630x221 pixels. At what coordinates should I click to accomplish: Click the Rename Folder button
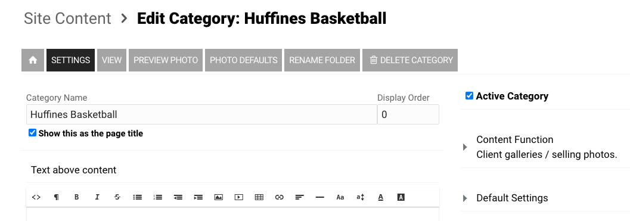click(322, 60)
